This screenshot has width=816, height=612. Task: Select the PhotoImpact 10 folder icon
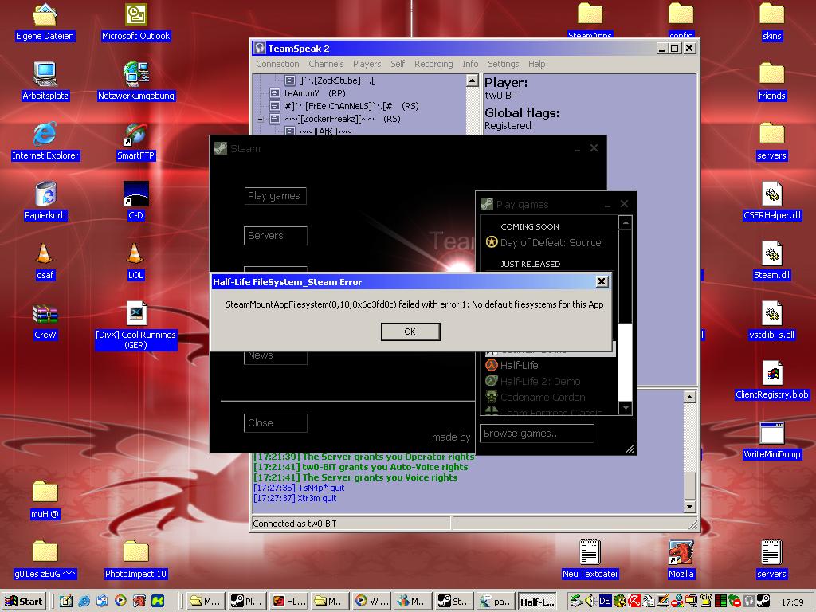(x=135, y=560)
